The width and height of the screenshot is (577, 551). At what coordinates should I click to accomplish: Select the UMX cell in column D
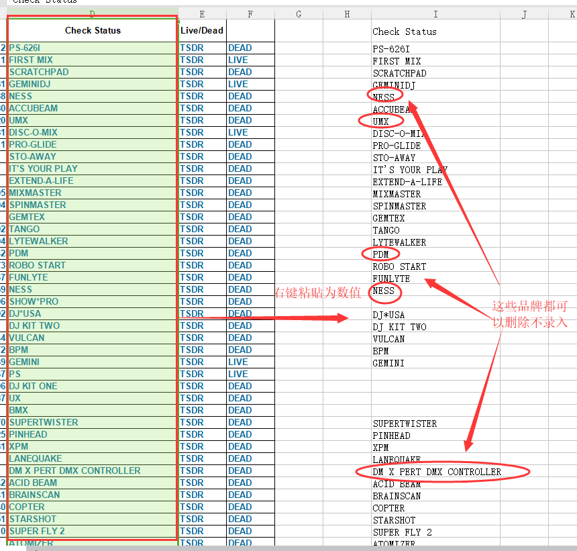click(x=93, y=120)
